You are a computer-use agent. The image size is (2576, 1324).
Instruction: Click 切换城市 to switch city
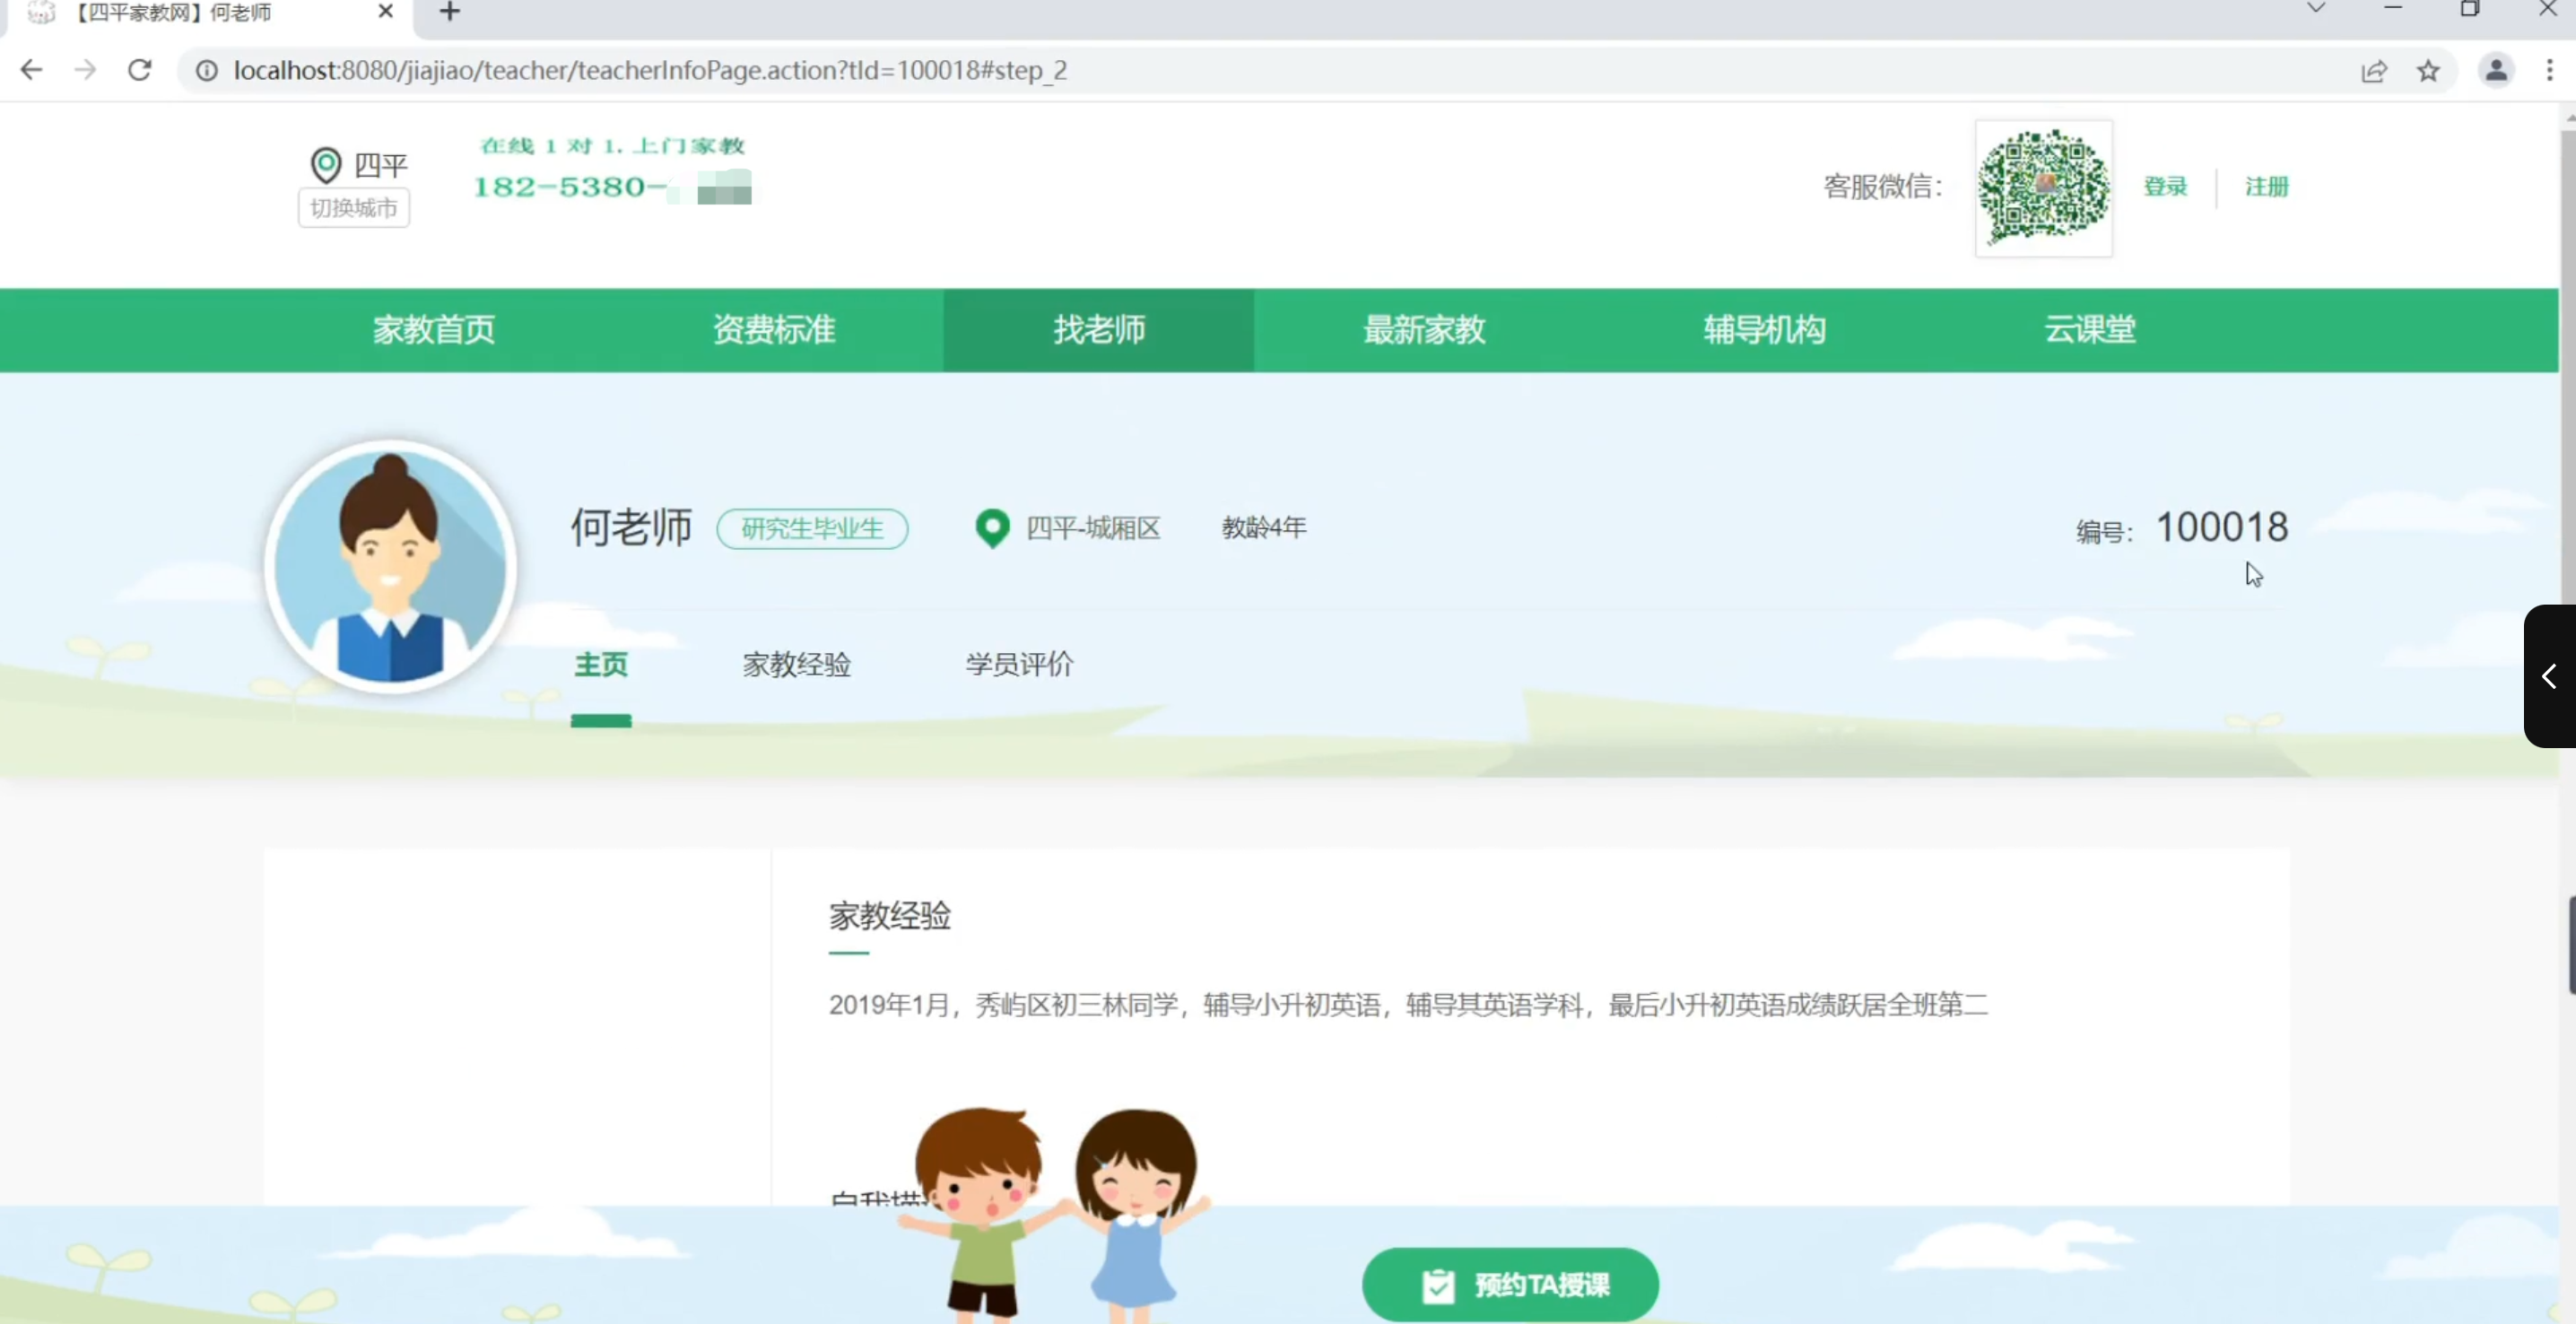pos(353,208)
